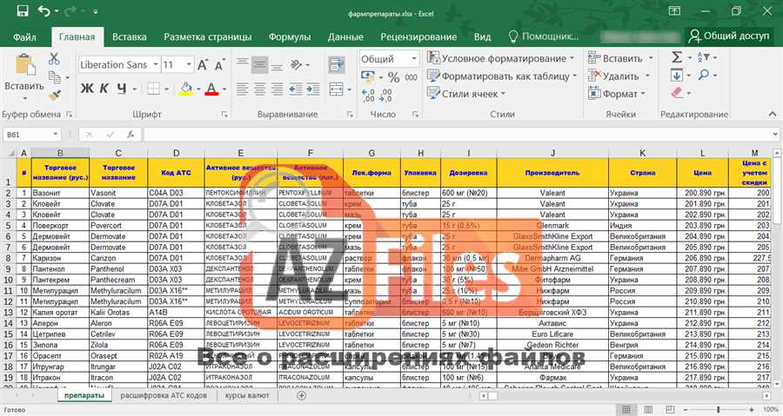Expand Форматировать как таблицу menu
This screenshot has width=783, height=416.
pos(502,76)
